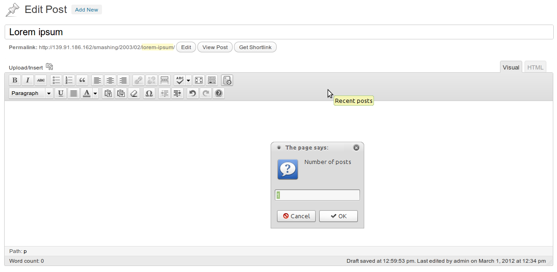Open text color picker dropdown arrow

(x=95, y=93)
